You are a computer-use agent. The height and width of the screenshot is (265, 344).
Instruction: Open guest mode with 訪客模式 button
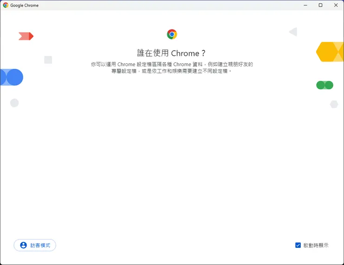35,245
